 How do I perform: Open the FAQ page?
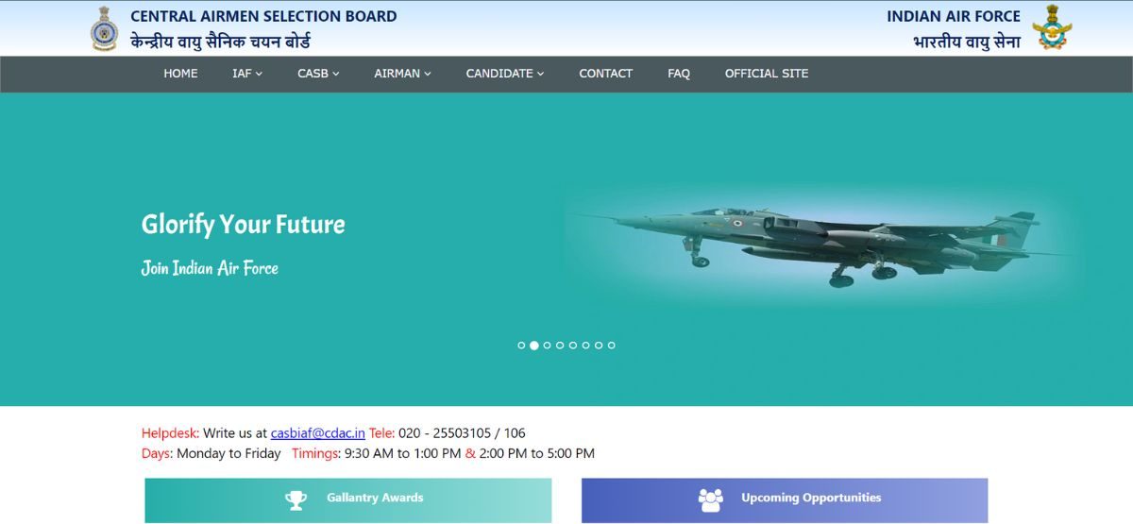679,74
